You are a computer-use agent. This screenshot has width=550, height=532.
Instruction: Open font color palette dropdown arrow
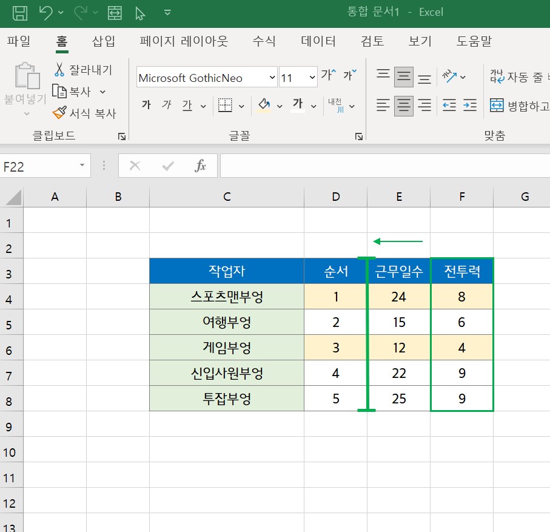[x=314, y=106]
